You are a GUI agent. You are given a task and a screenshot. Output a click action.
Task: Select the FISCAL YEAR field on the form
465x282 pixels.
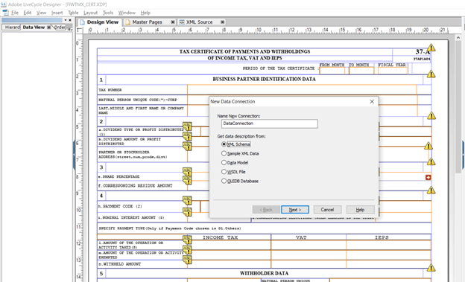(393, 71)
